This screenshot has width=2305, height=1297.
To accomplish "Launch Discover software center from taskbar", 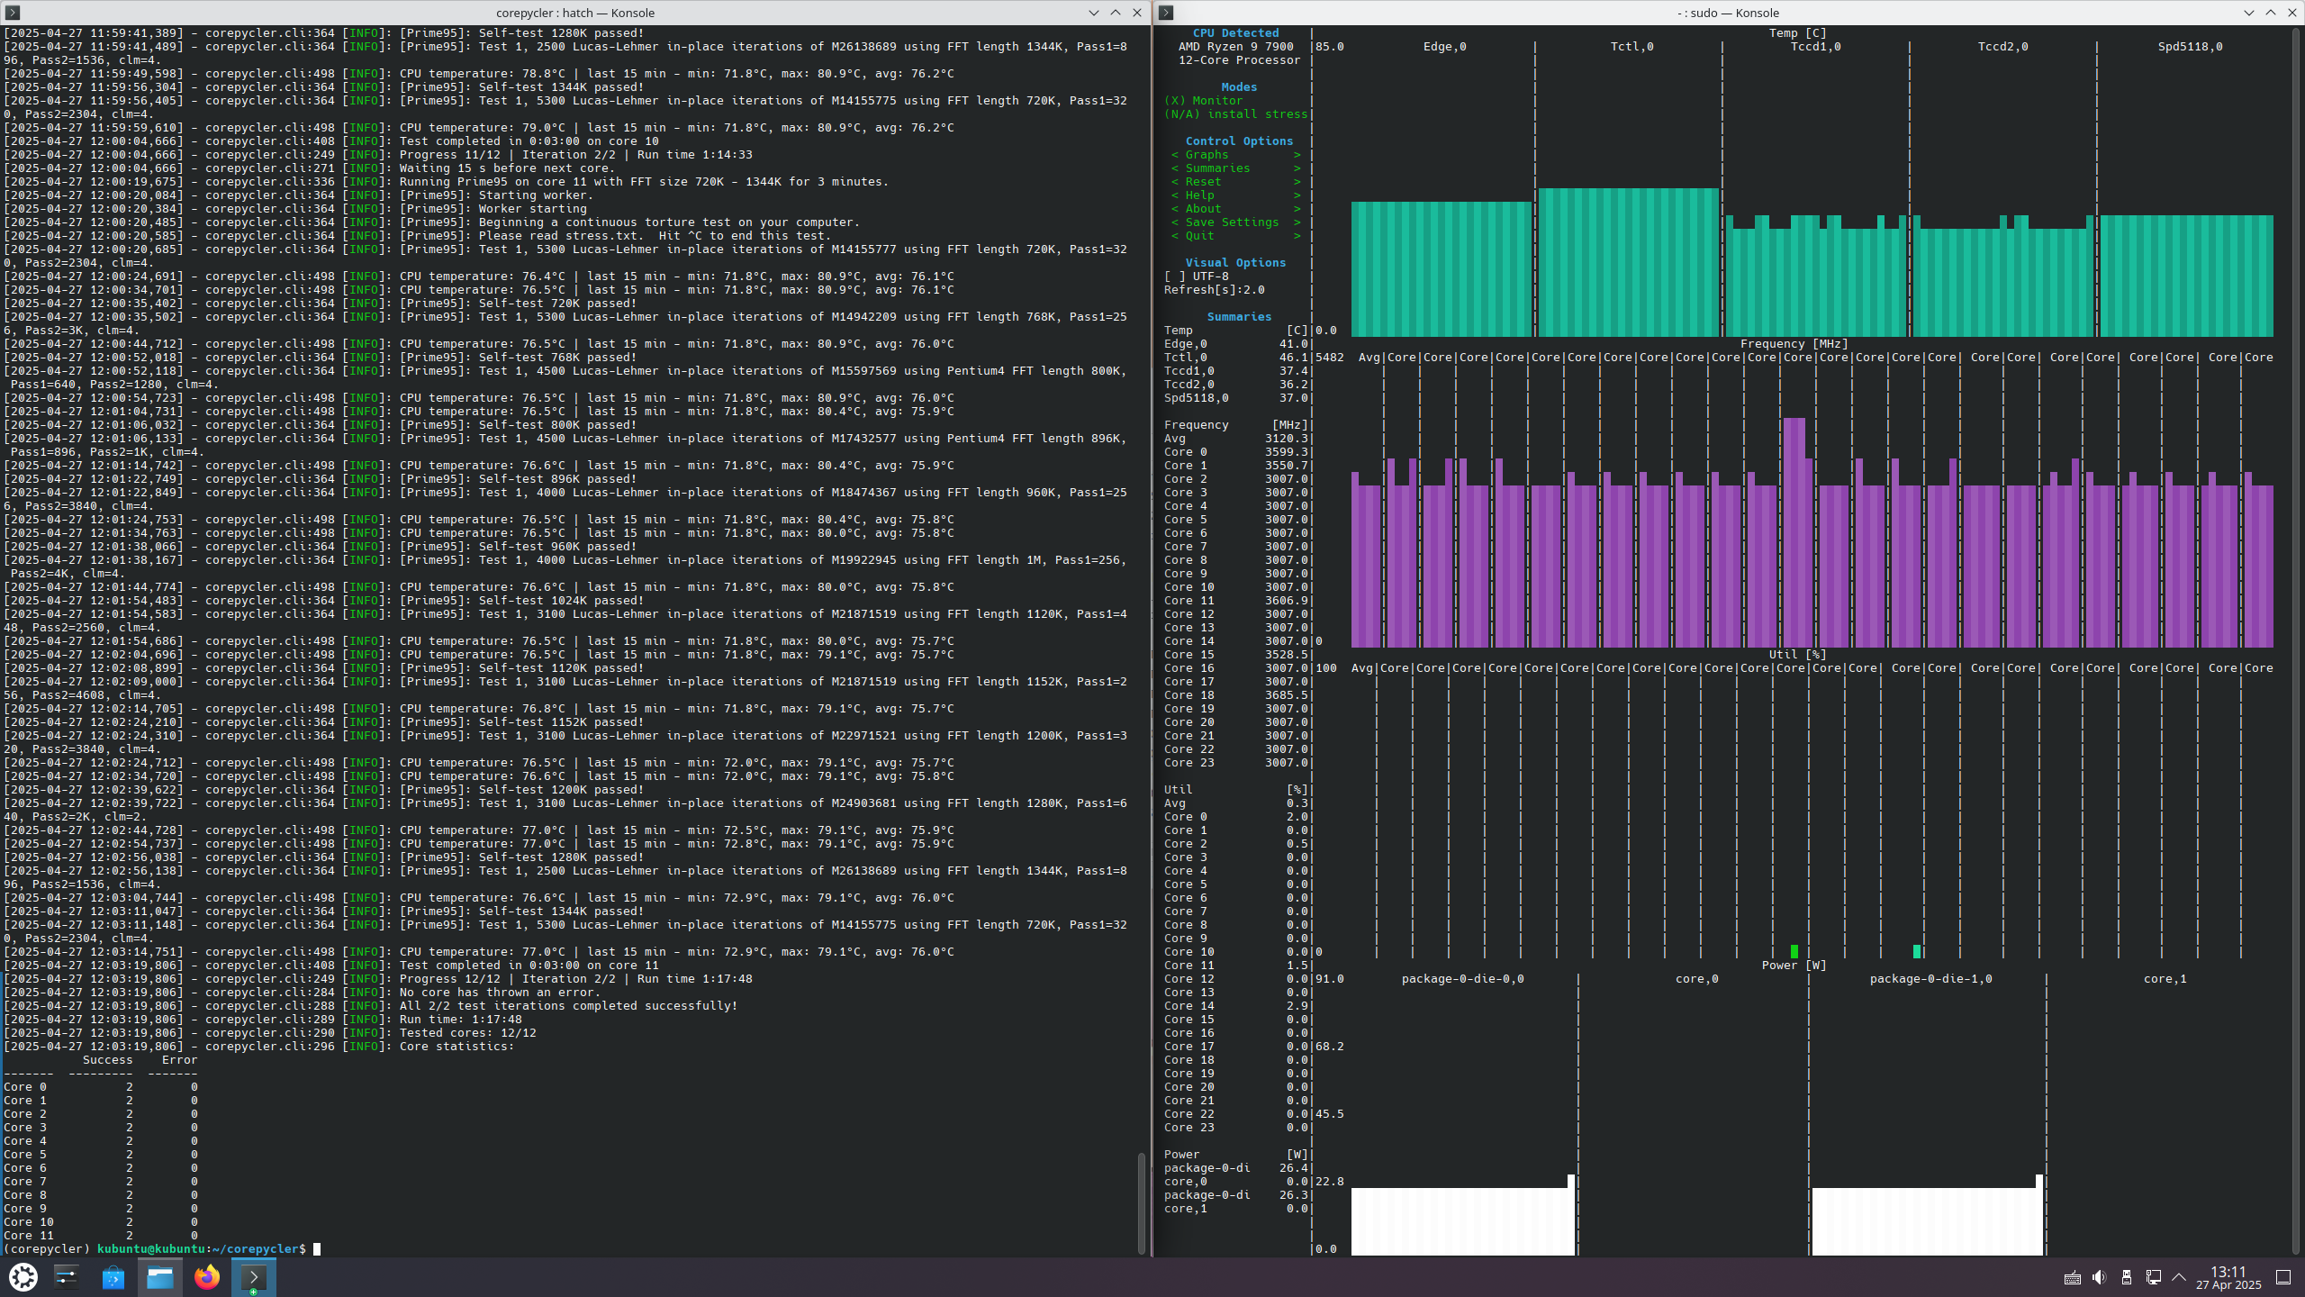I will [113, 1276].
